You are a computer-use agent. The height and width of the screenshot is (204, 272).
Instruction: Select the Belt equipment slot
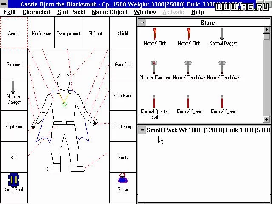point(14,157)
